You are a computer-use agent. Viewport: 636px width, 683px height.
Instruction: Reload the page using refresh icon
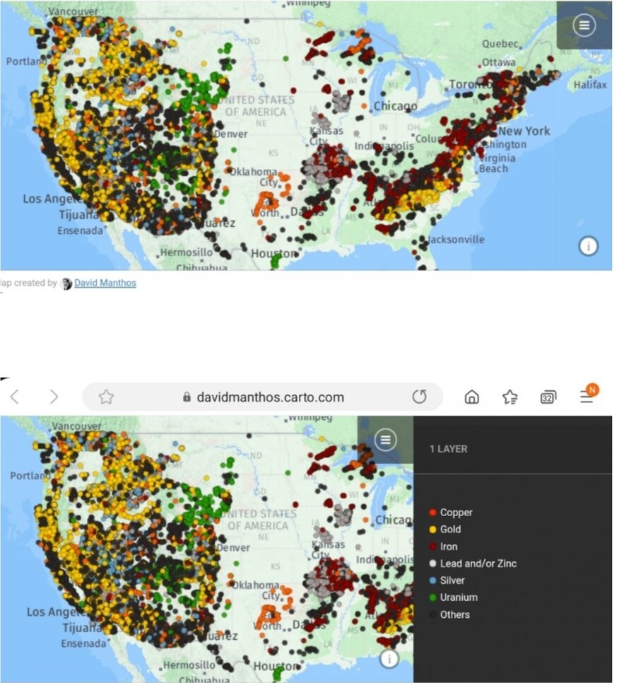(419, 397)
